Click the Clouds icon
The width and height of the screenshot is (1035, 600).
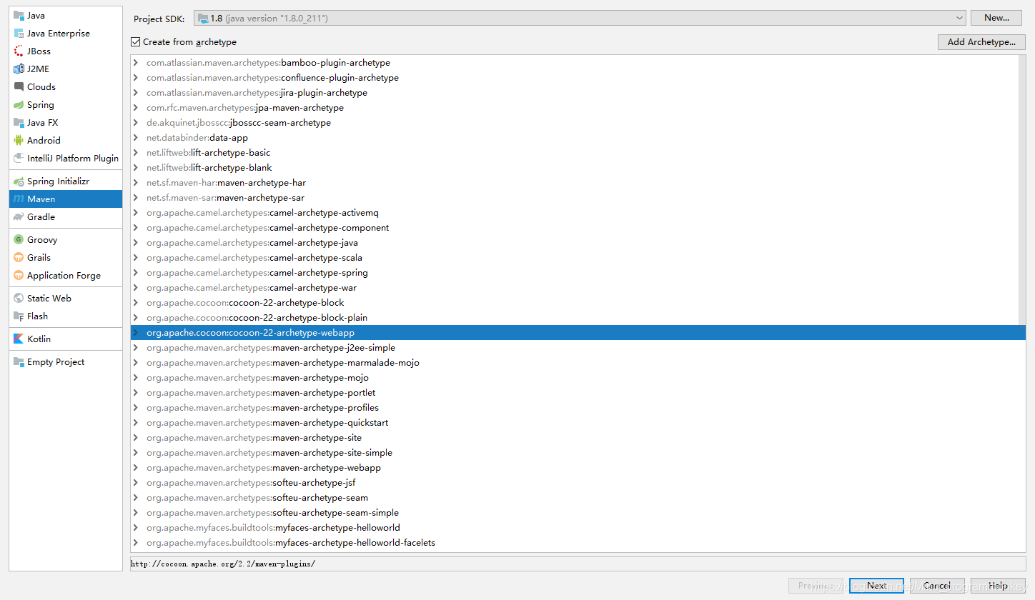[x=19, y=86]
